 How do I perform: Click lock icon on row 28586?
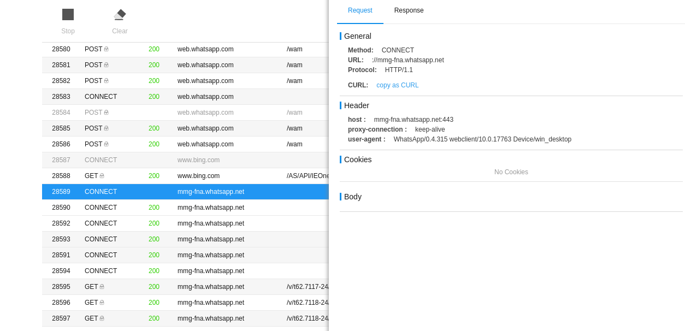coord(106,144)
